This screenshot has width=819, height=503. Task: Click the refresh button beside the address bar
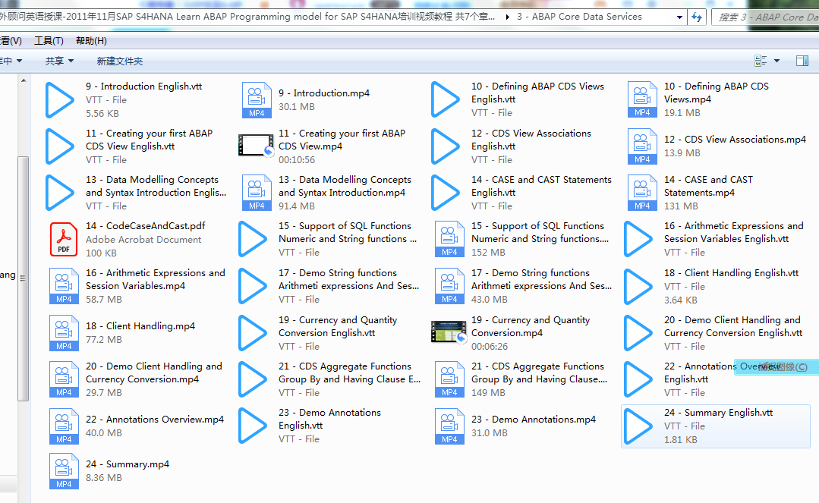[697, 17]
